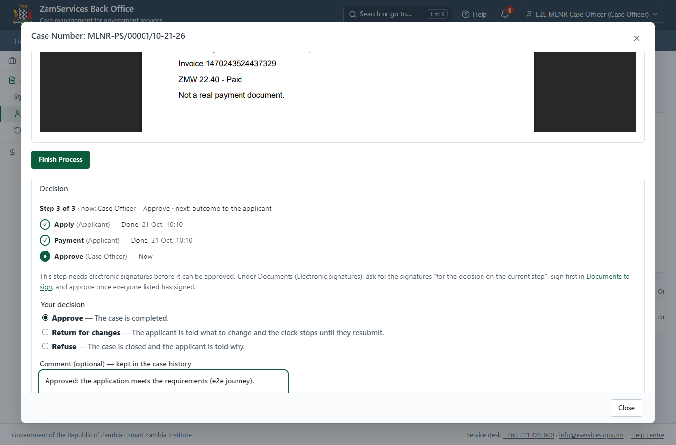The width and height of the screenshot is (676, 445).
Task: Click into the Comment text box
Action: coord(163,382)
